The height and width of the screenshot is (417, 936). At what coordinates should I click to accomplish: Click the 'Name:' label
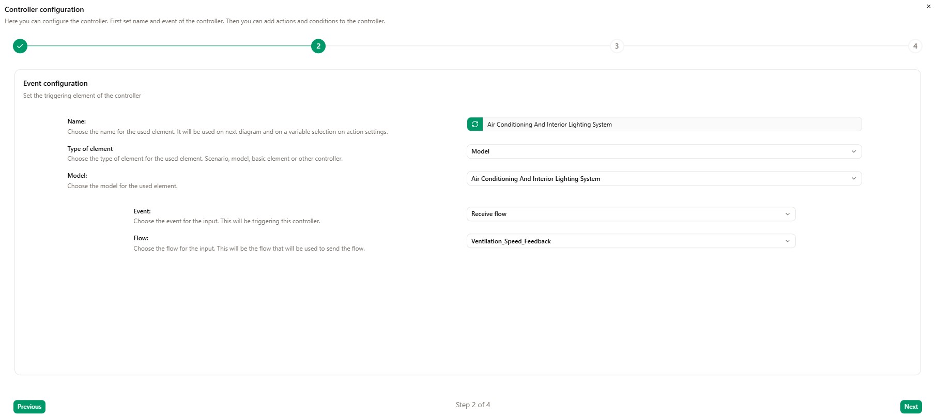click(x=76, y=121)
